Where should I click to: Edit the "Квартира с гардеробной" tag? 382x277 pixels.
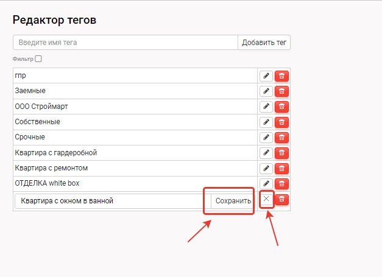(266, 152)
